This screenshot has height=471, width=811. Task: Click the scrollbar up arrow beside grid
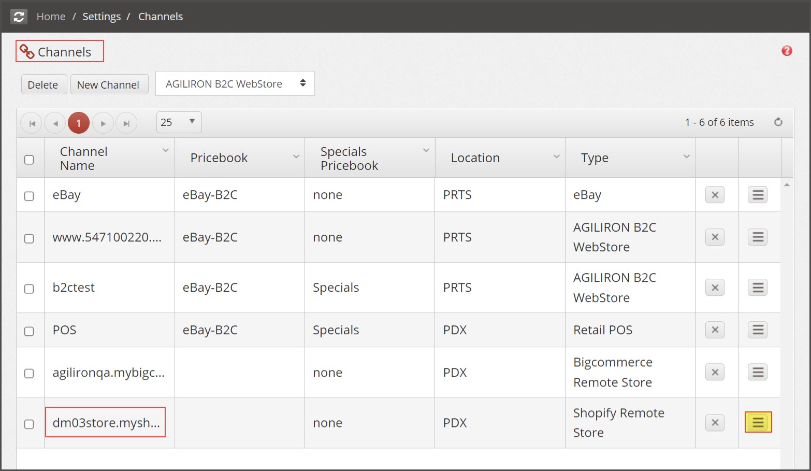787,184
